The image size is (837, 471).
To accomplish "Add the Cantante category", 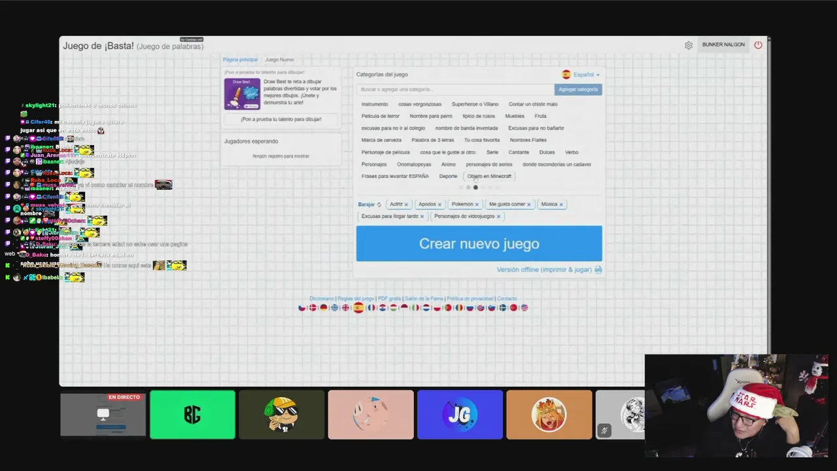I will 519,152.
